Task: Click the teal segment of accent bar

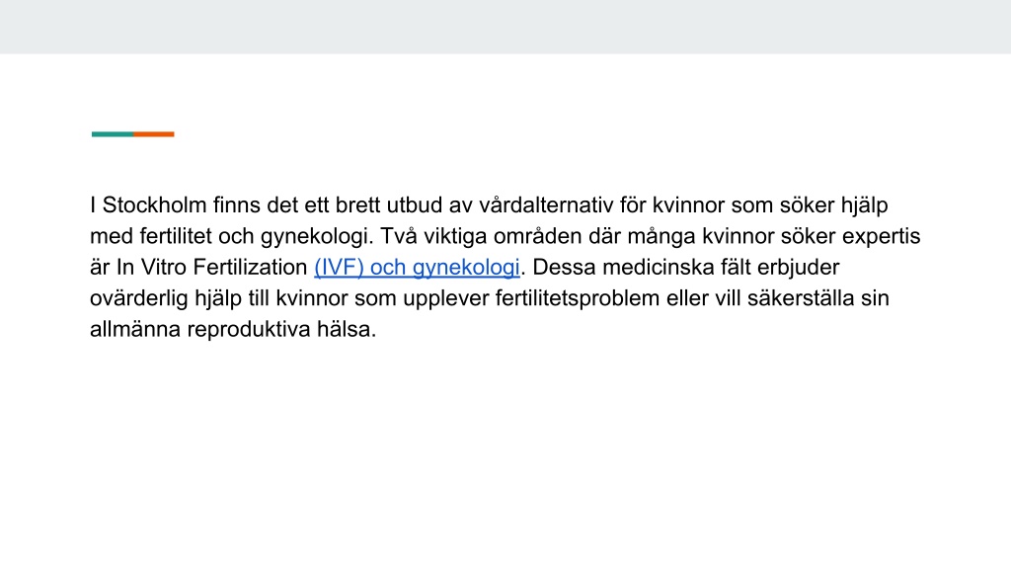Action: [113, 134]
